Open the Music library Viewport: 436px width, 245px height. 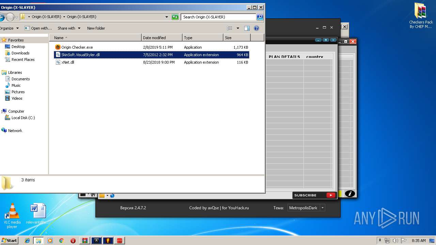point(16,85)
